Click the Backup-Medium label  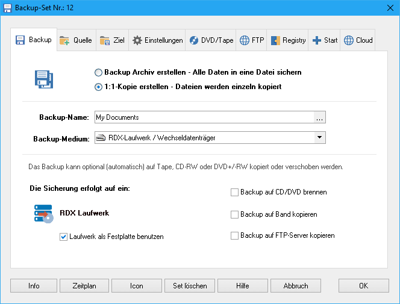tap(61, 139)
